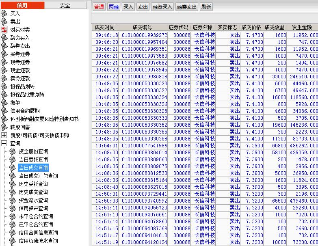Click the icon beside 买入 in sidebar

point(4,13)
